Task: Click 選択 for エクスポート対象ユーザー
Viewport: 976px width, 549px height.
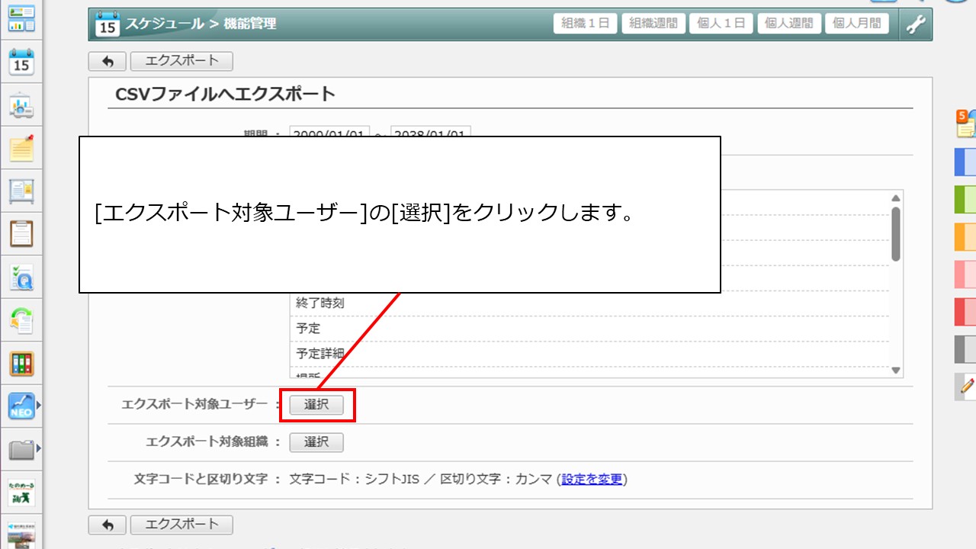Action: click(316, 406)
